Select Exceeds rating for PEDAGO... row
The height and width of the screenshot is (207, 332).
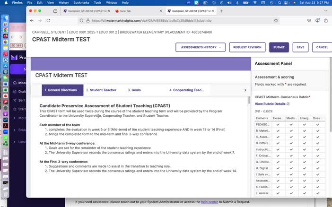(278, 124)
